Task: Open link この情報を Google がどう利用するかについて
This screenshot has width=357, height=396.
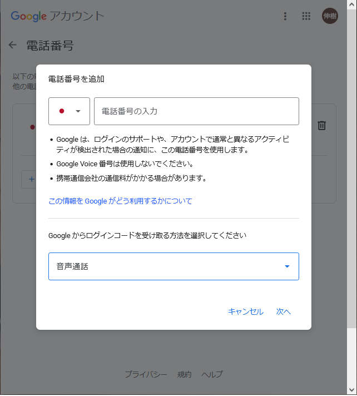Action: pos(120,201)
